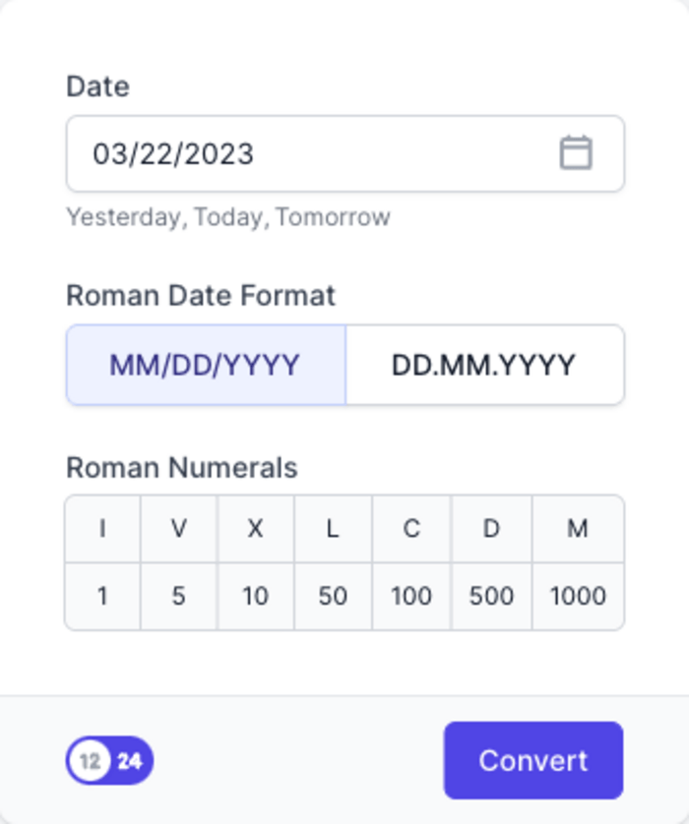This screenshot has height=824, width=689.
Task: Pick the Tomorrow shortcut link
Action: pos(333,217)
